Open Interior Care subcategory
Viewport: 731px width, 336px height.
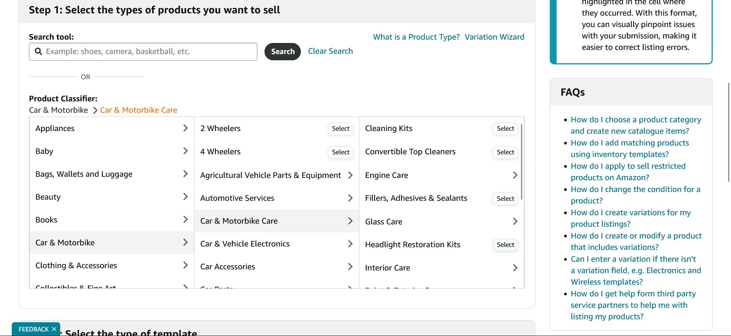[442, 268]
